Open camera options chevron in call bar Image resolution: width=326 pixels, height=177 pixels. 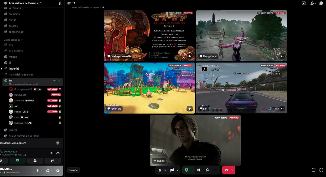pos(178,170)
